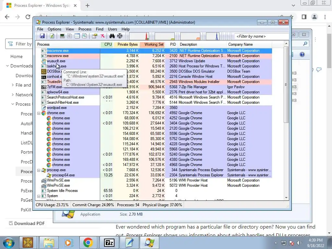332x249 pixels.
Task: Open the Home link in webpage sidebar
Action: 16,56
